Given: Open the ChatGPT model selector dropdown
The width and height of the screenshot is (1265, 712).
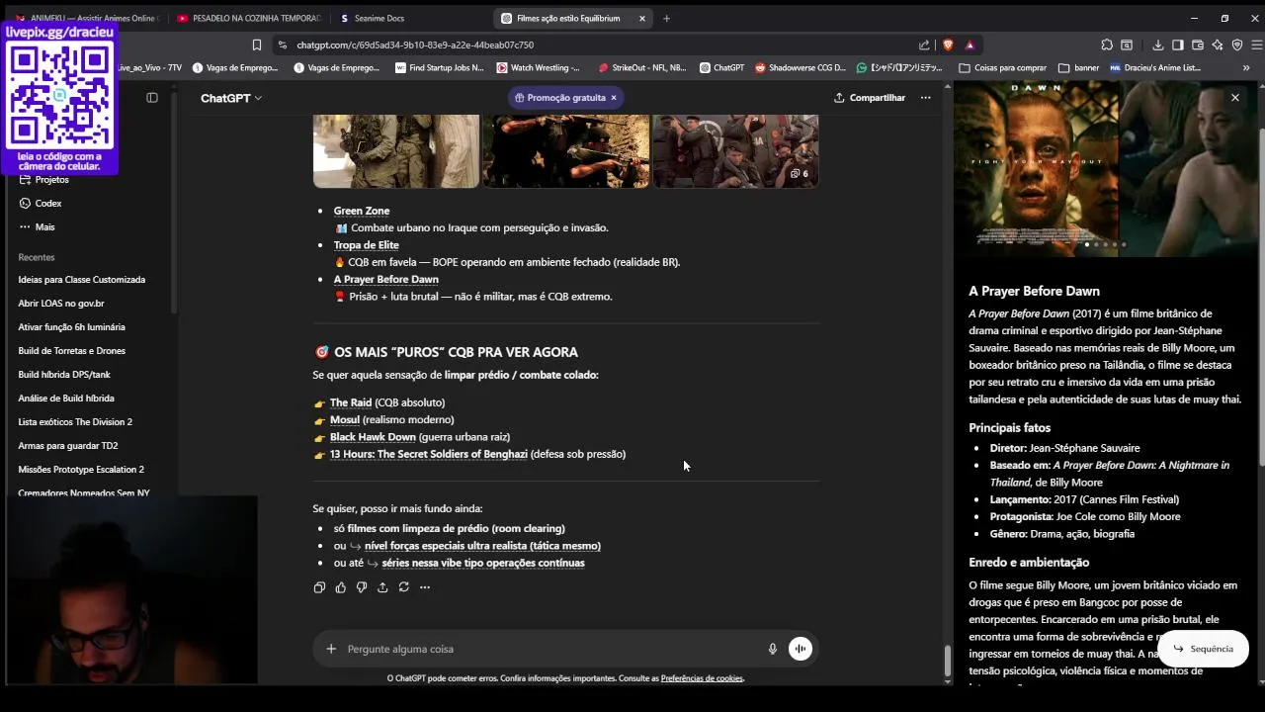Looking at the screenshot, I should point(231,98).
